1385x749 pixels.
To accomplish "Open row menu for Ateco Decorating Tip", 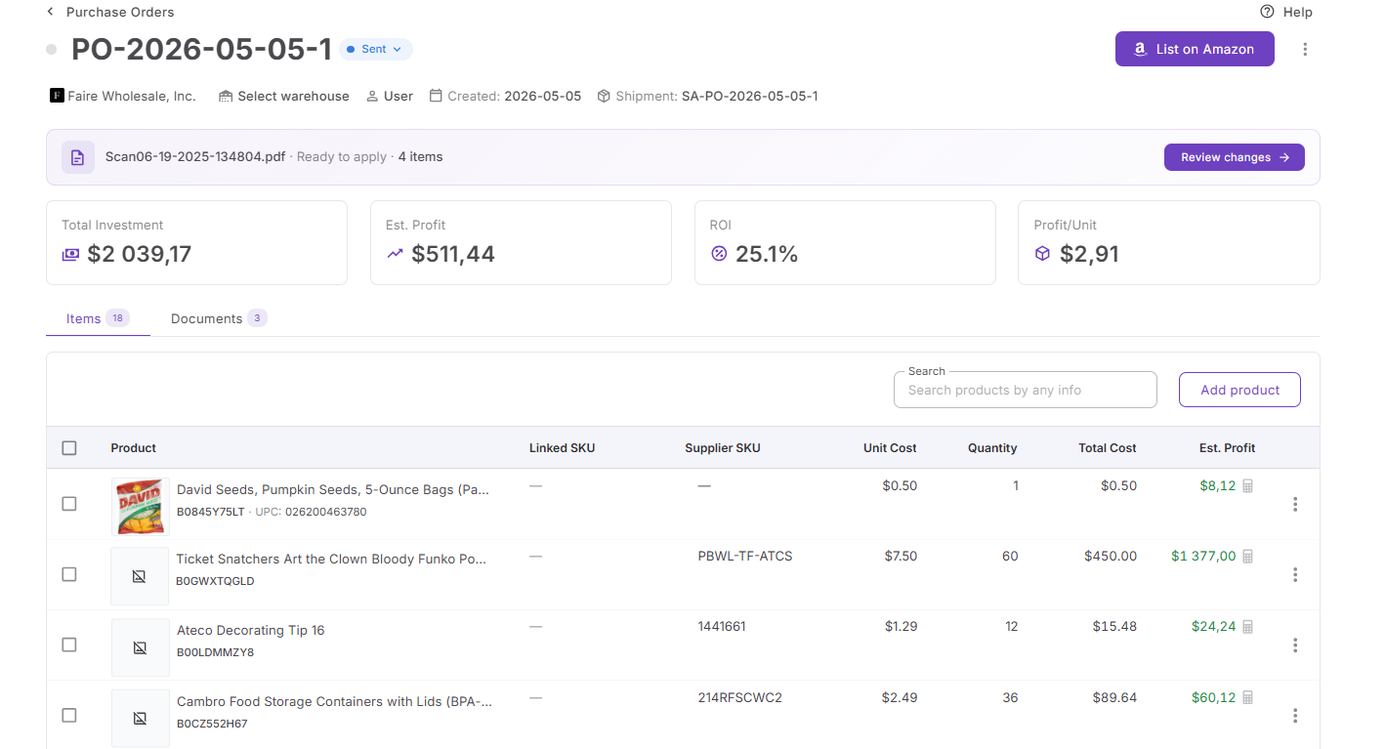I will coord(1295,645).
